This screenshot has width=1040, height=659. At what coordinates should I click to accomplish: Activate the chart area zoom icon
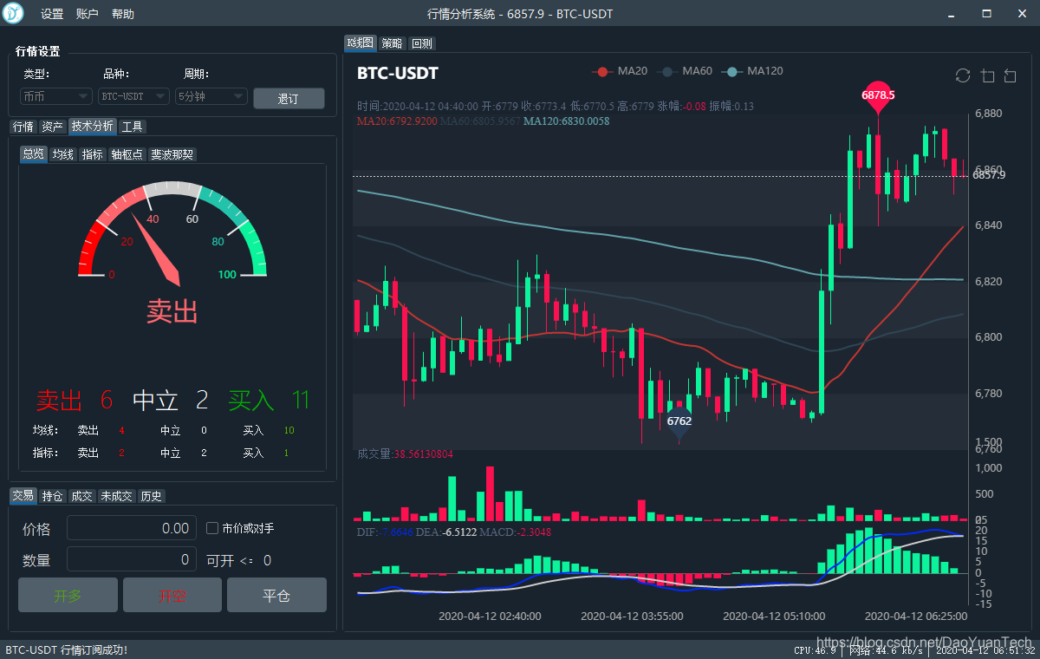pos(987,75)
